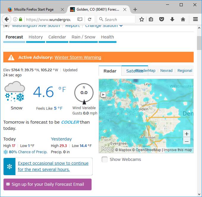Open the Firefox hamburger menu
Image resolution: width=202 pixels, height=197 pixels.
click(195, 20)
